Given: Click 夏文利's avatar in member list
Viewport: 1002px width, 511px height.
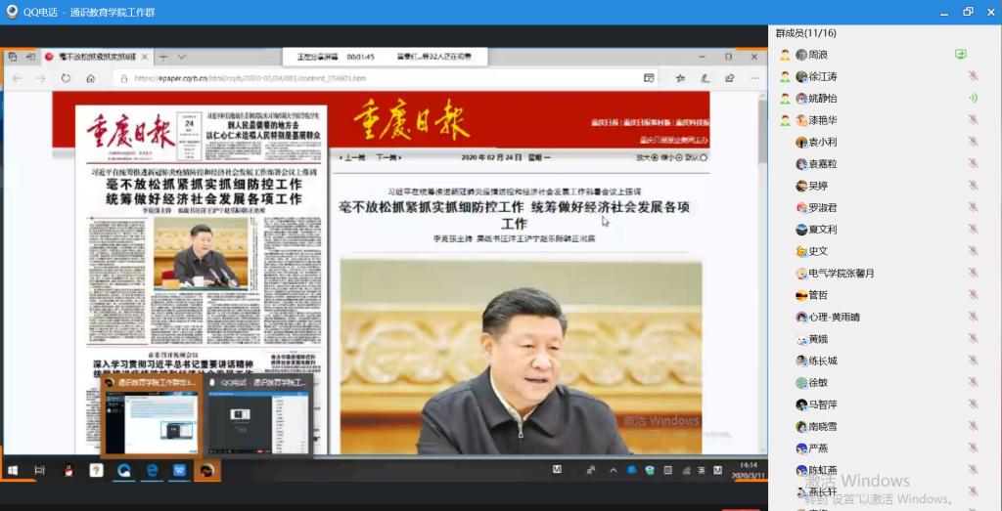Looking at the screenshot, I should [x=801, y=230].
